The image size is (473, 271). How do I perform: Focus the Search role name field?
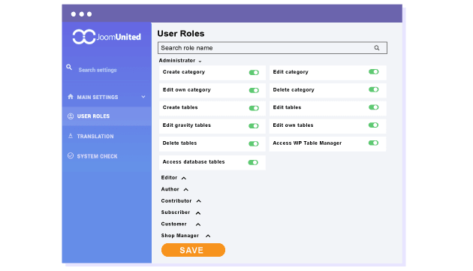273,48
